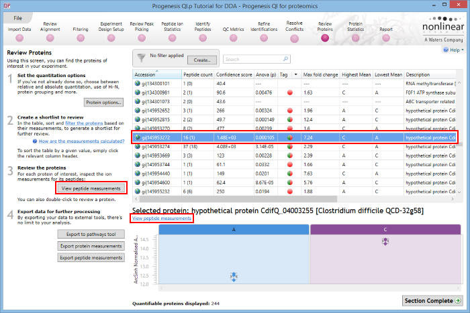Select protein row gi|145953274
This screenshot has height=313, width=470.
(x=294, y=146)
